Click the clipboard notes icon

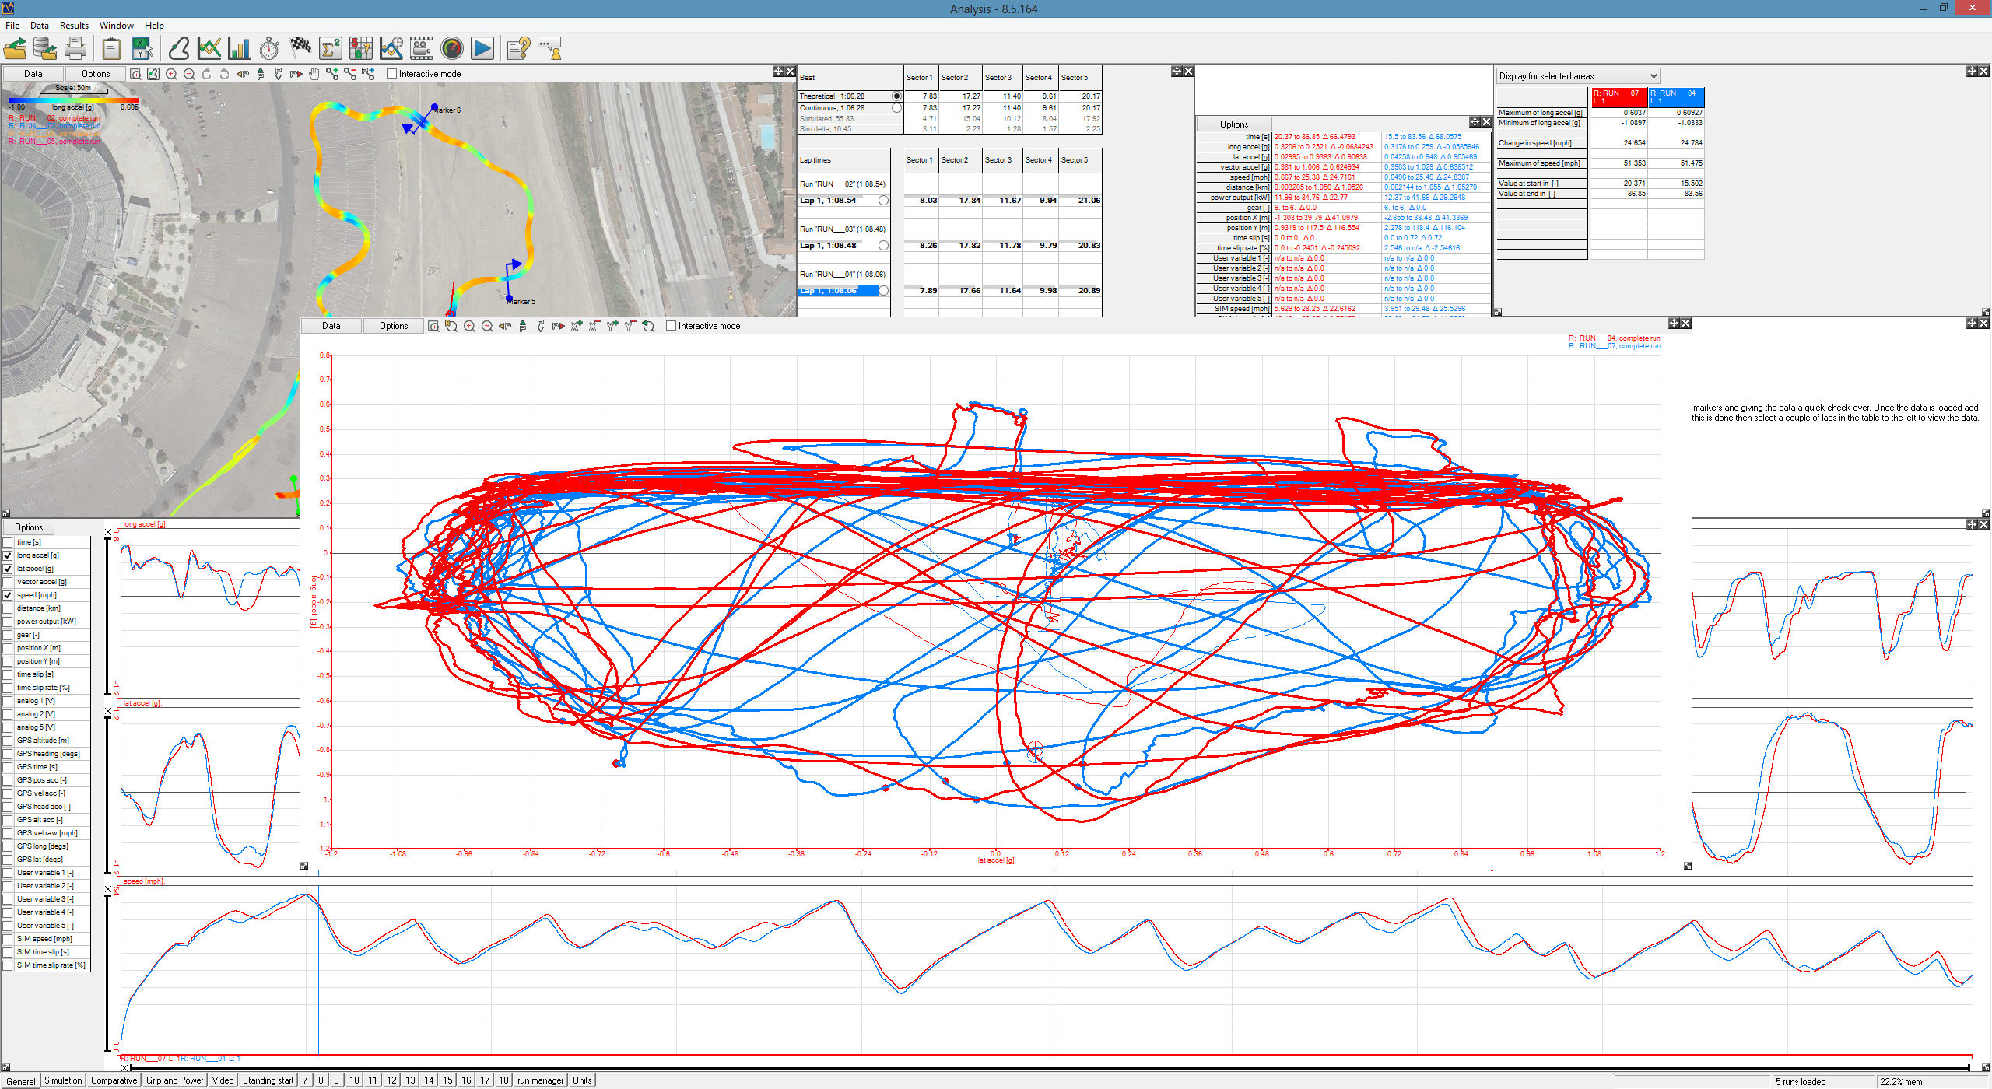(111, 48)
